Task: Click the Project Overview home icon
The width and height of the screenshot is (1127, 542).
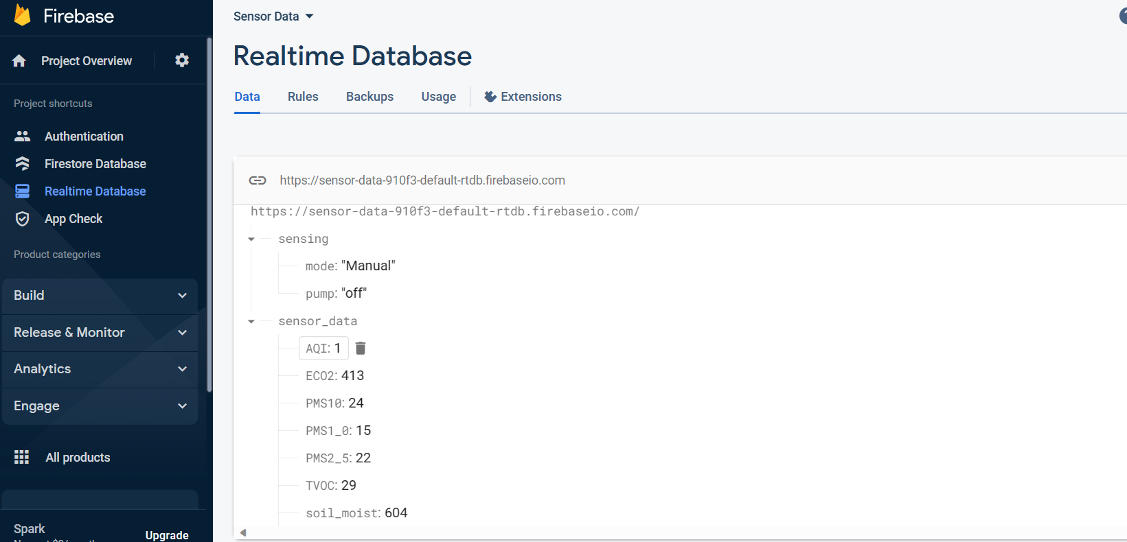Action: pyautogui.click(x=19, y=61)
